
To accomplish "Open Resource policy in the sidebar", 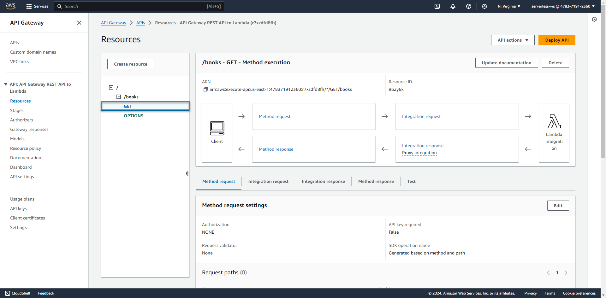I will (26, 148).
